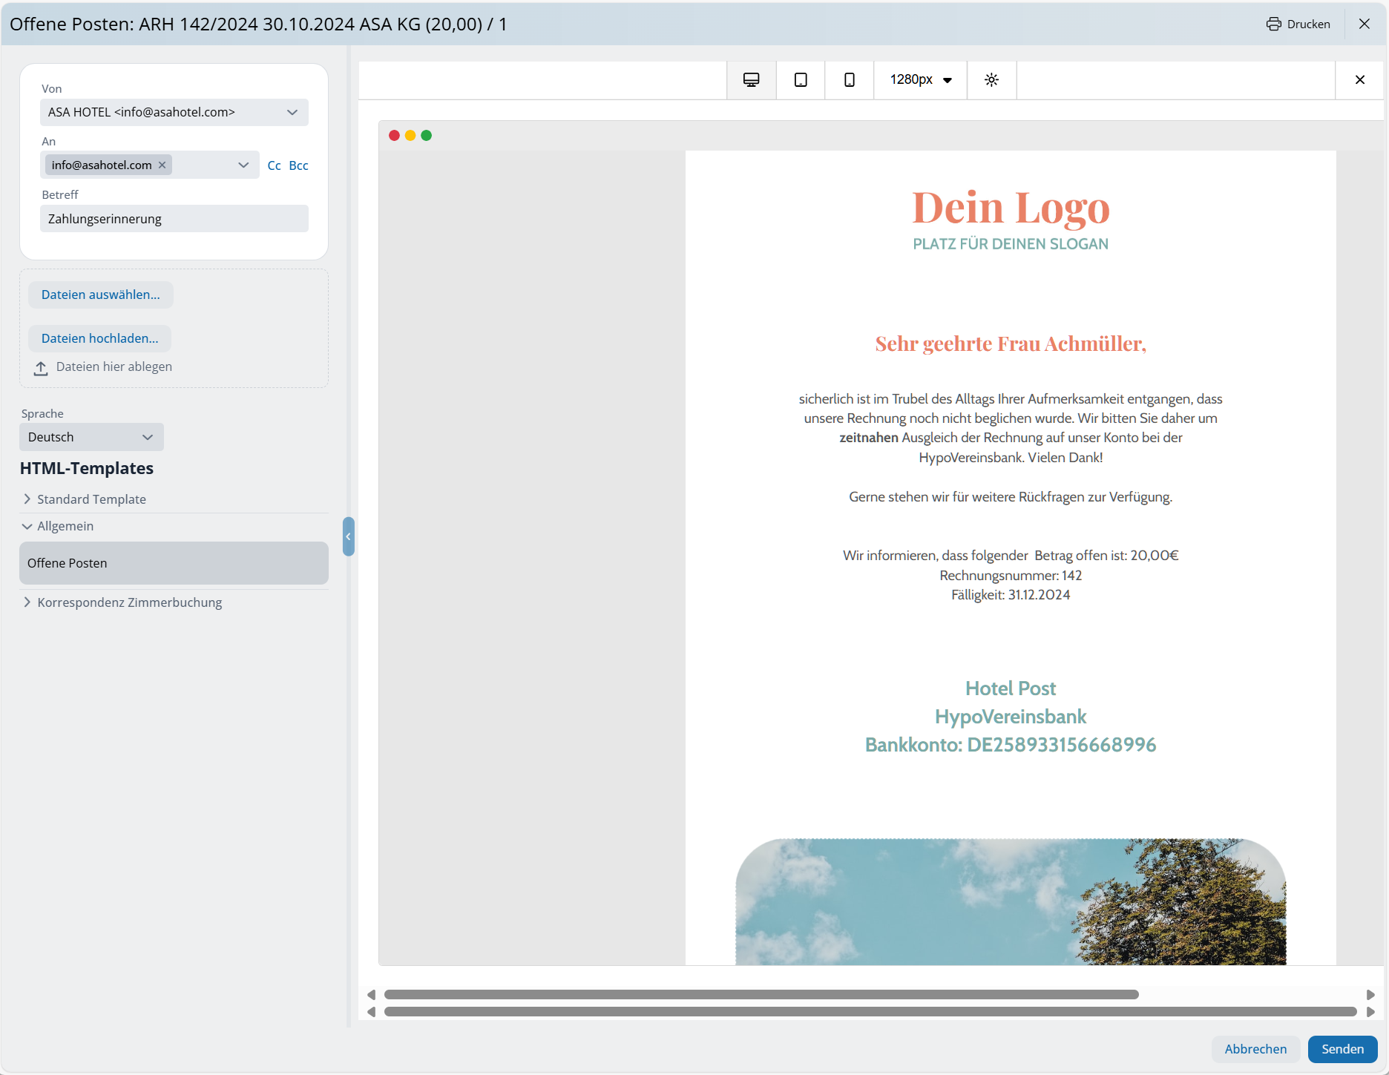Select the Offene Posten template
This screenshot has height=1075, width=1389.
tap(174, 563)
